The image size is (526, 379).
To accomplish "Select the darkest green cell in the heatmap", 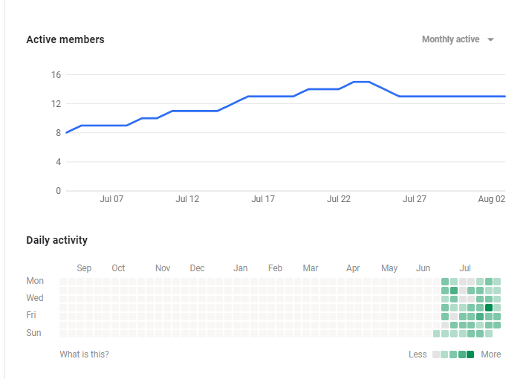I will pos(488,308).
